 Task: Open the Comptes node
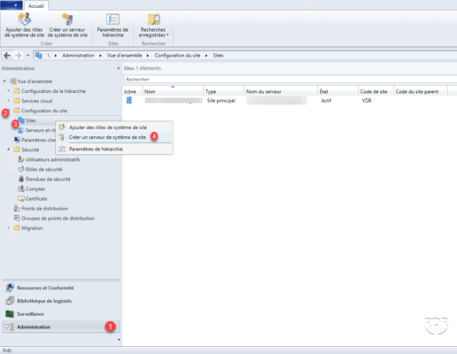pyautogui.click(x=32, y=189)
